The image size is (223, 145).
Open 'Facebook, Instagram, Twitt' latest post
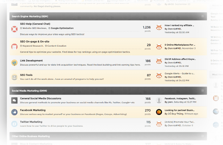(180, 98)
